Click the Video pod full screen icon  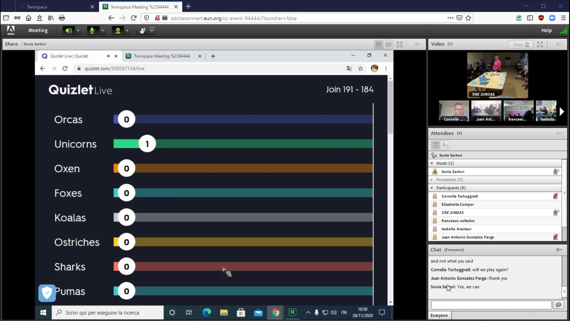click(x=540, y=44)
